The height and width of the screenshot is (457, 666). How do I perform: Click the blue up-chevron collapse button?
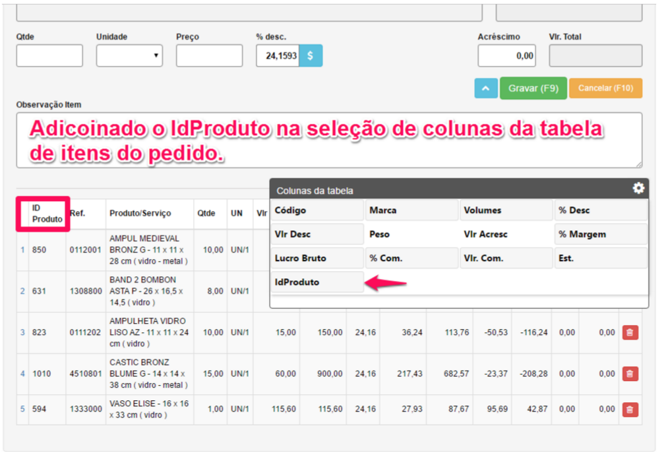pyautogui.click(x=485, y=88)
